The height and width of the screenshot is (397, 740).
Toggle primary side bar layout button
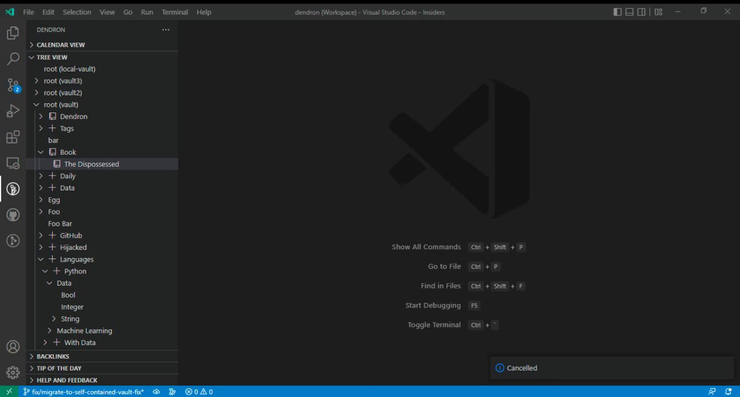point(617,12)
